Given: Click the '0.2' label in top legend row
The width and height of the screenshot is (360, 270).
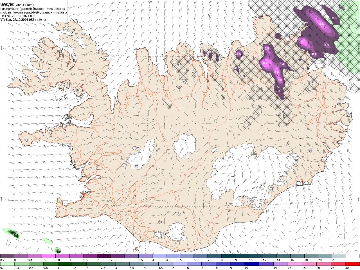Looking at the screenshot, I should click(2, 260).
